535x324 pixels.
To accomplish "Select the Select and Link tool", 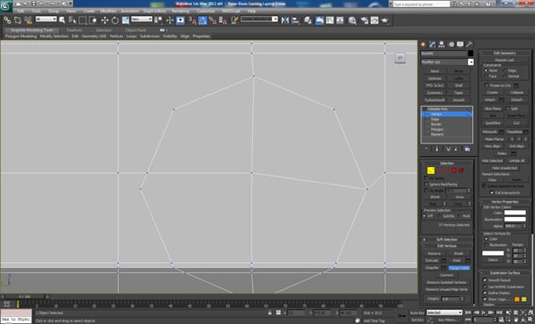I will click(x=7, y=20).
